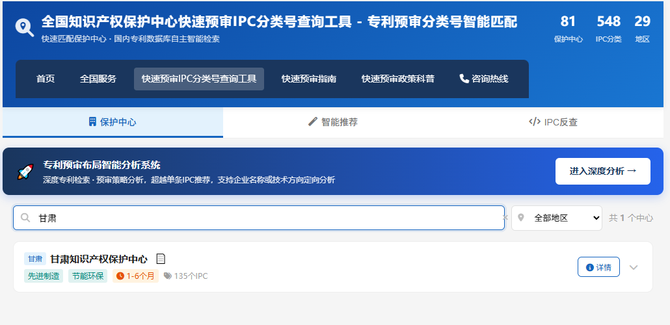Switch to the IPC反查 tab

[554, 122]
